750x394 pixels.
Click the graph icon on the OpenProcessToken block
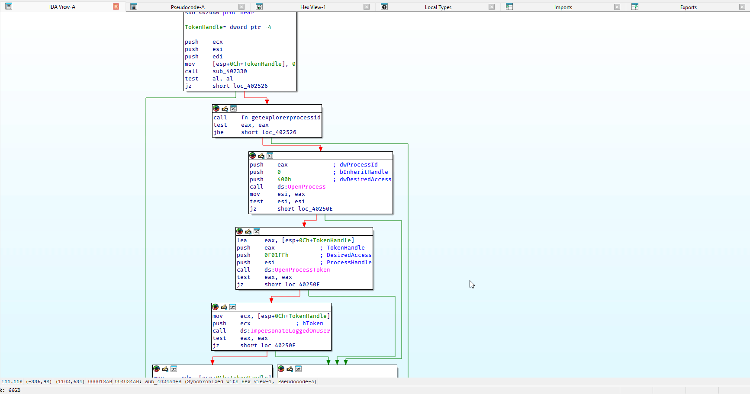257,231
